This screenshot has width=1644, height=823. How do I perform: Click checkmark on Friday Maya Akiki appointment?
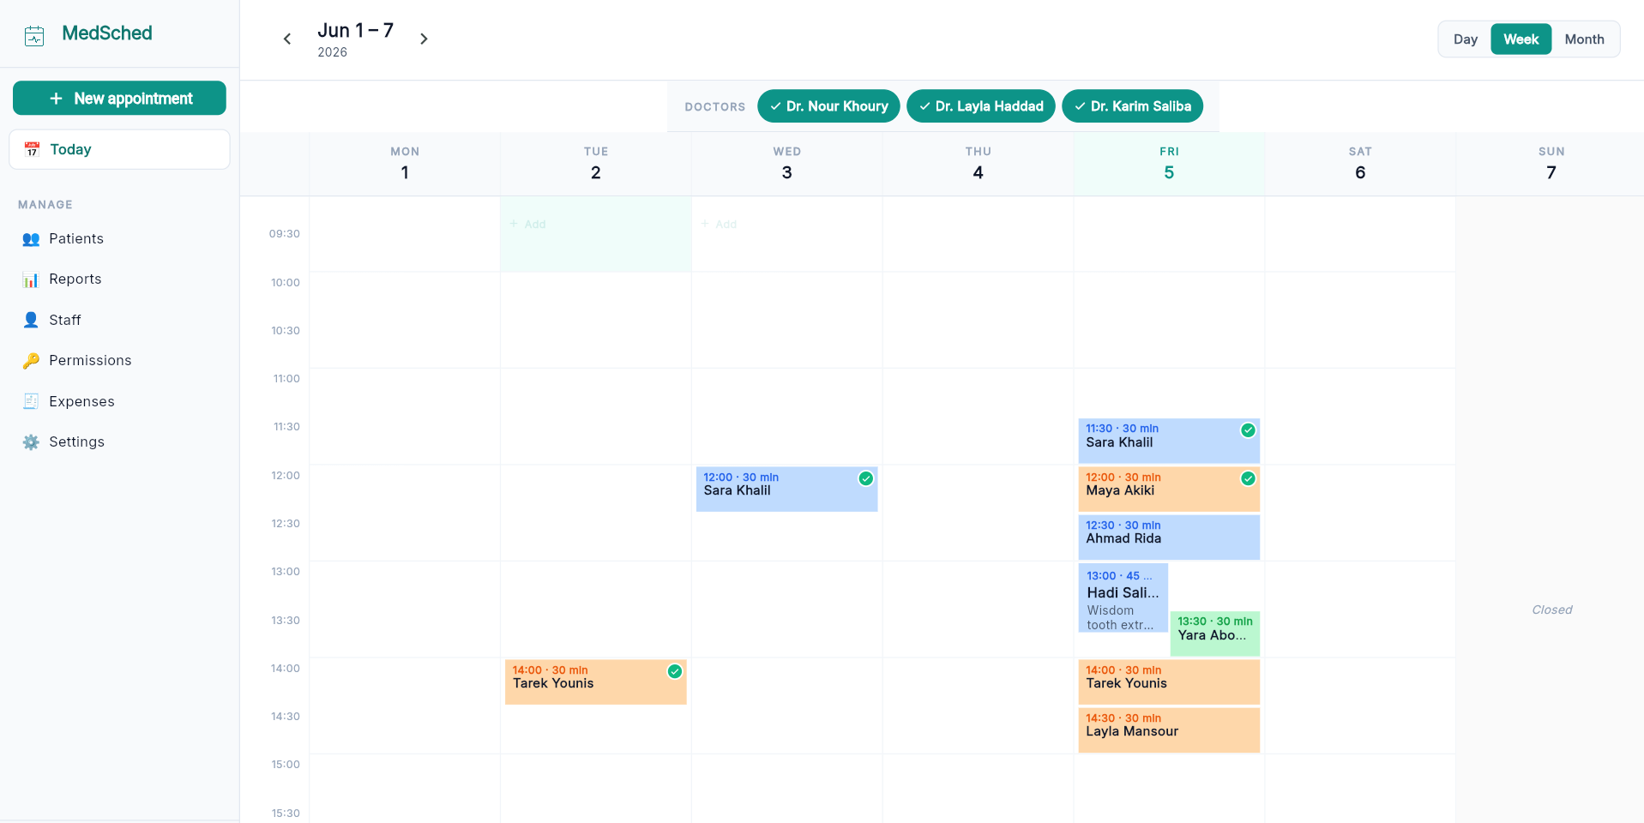tap(1248, 478)
